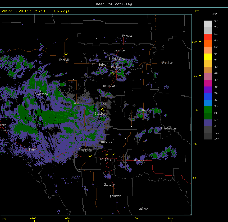Click the dBZ legend heading
Image resolution: width=228 pixels, height=222 pixels.
214,14
